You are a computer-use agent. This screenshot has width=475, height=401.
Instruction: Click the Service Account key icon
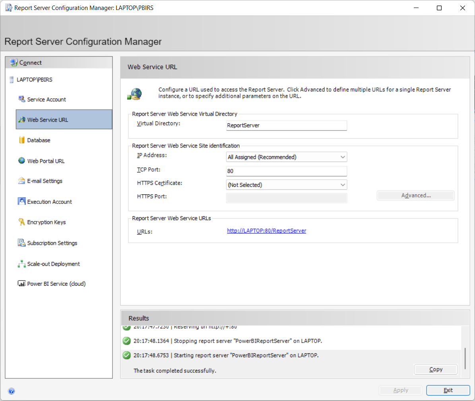21,99
